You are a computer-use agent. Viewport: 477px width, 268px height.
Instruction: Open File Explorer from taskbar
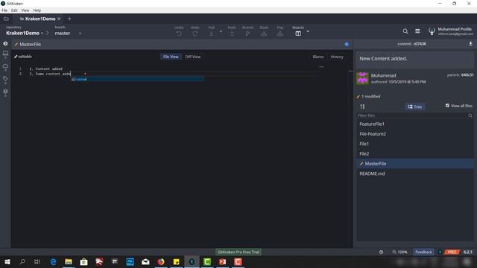(x=69, y=261)
